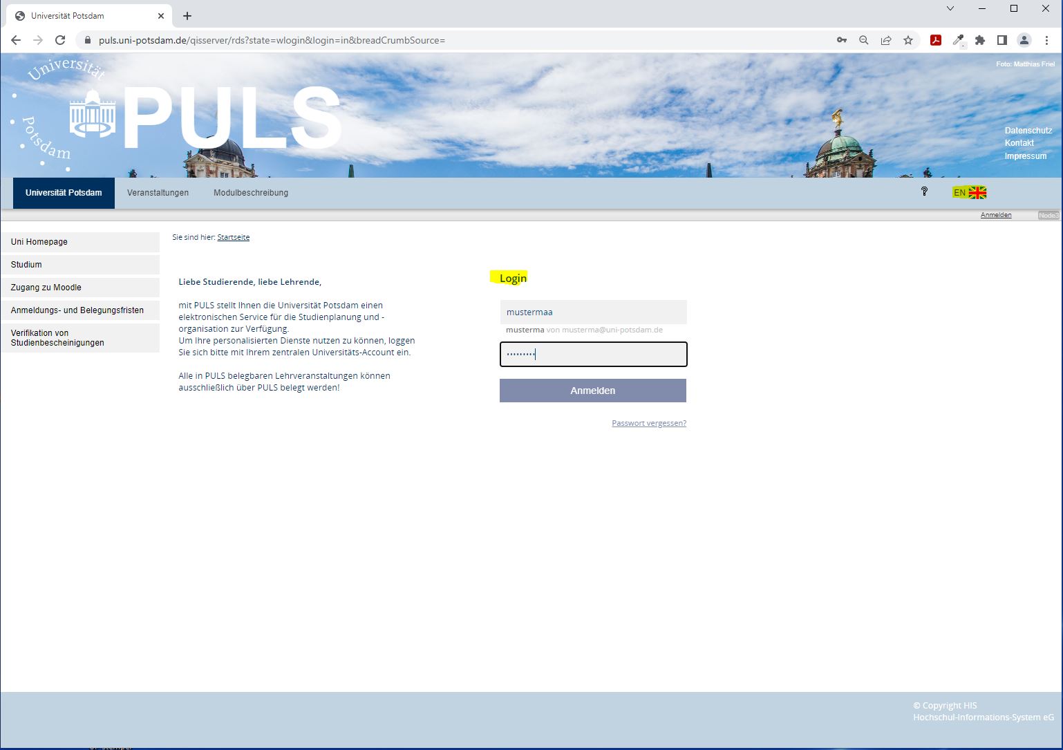Select the musterma autofill suggestion
The image size is (1063, 750).
pos(584,330)
